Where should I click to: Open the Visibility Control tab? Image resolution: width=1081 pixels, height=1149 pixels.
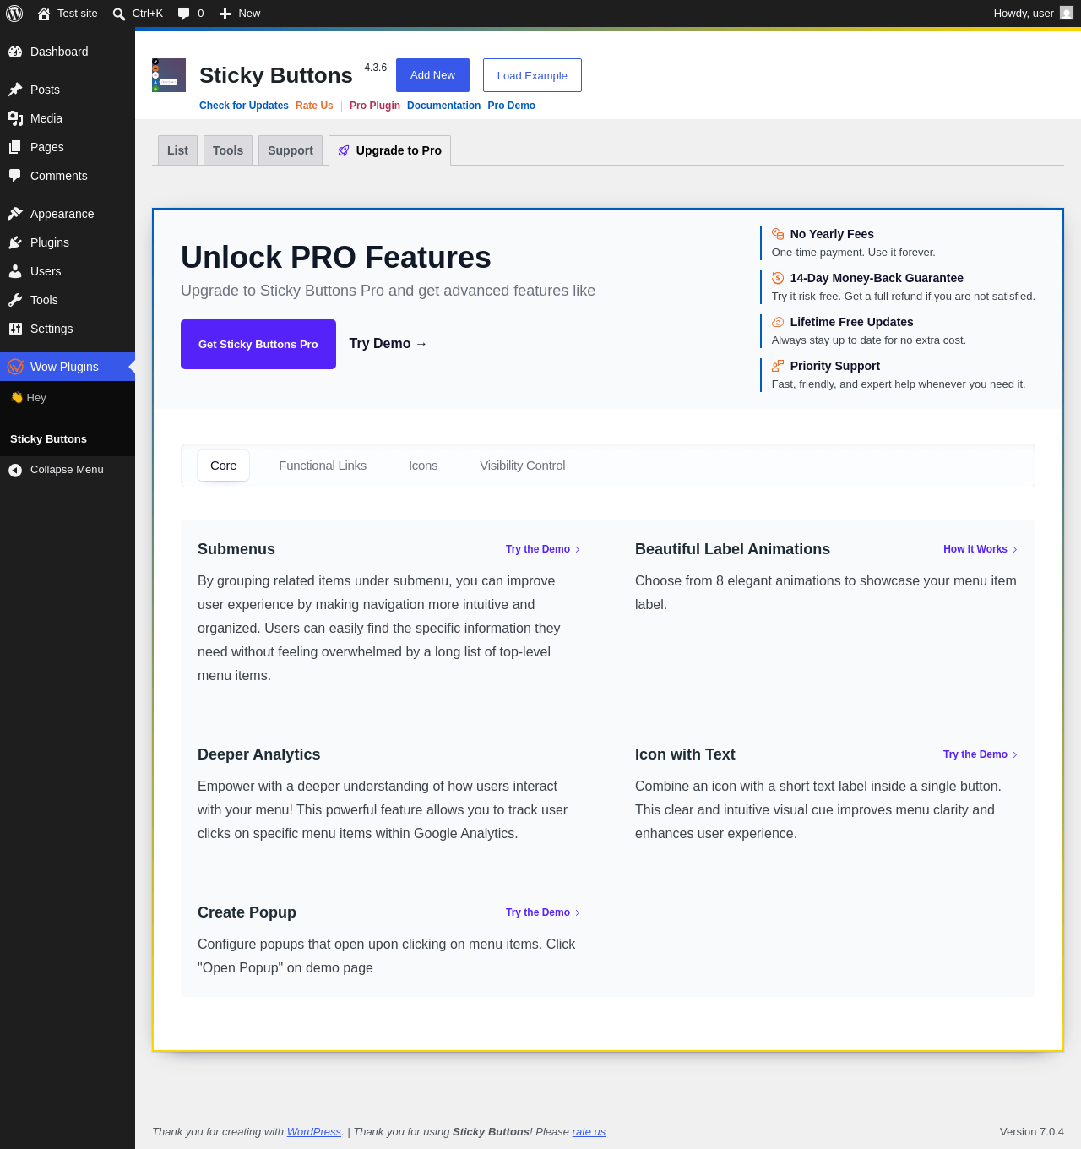(x=523, y=466)
